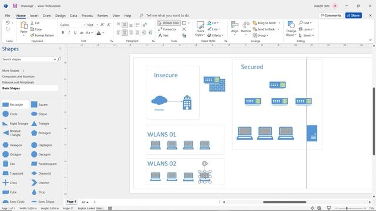This screenshot has height=211, width=376.
Task: Click the Comments button
Action: click(x=331, y=16)
